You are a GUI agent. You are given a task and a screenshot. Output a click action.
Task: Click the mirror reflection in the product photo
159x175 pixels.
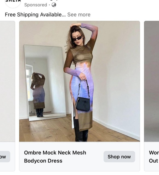click(45, 83)
